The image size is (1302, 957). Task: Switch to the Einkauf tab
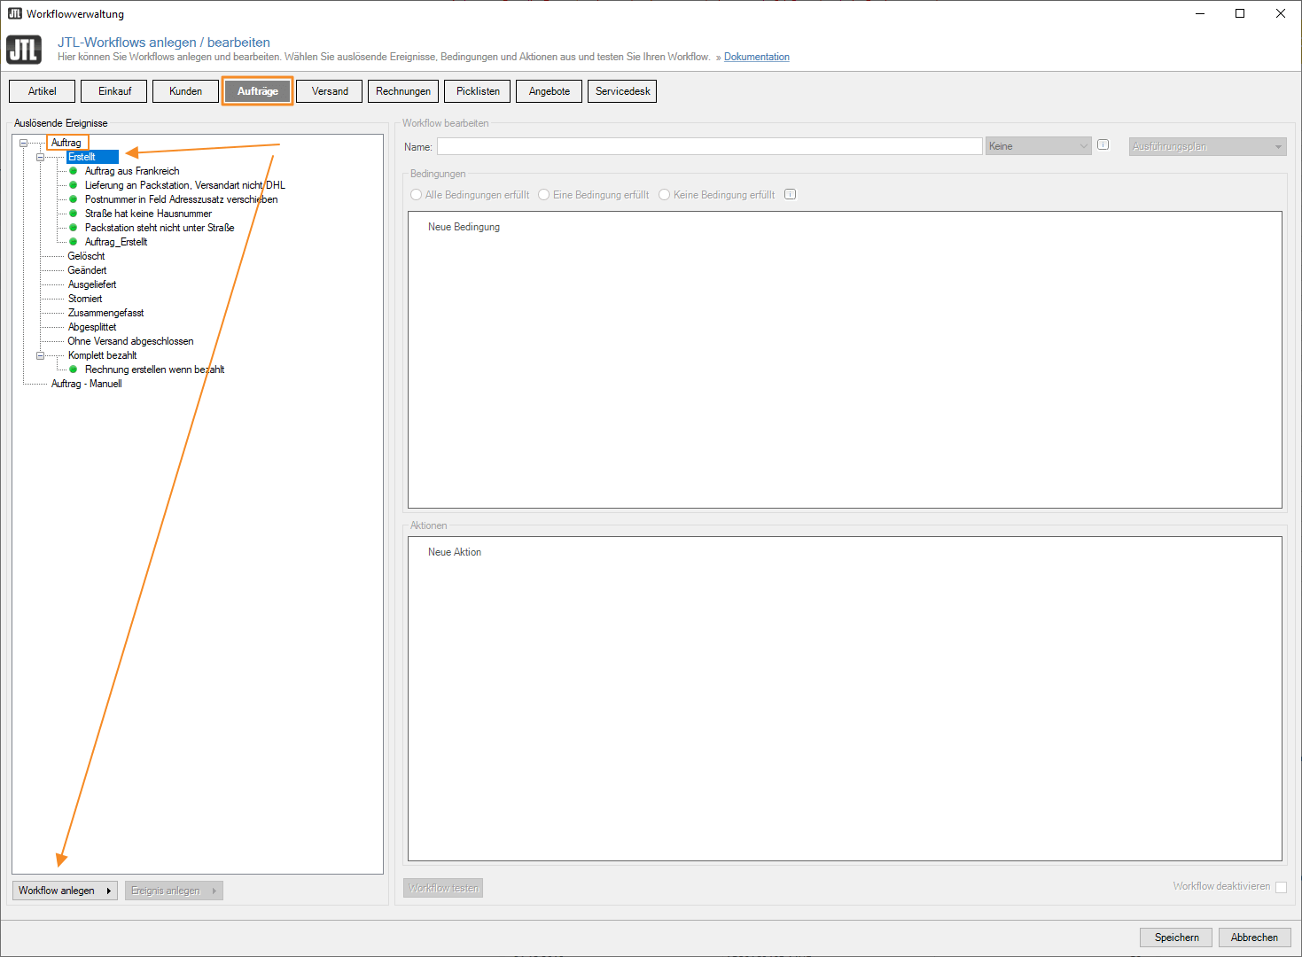point(114,91)
